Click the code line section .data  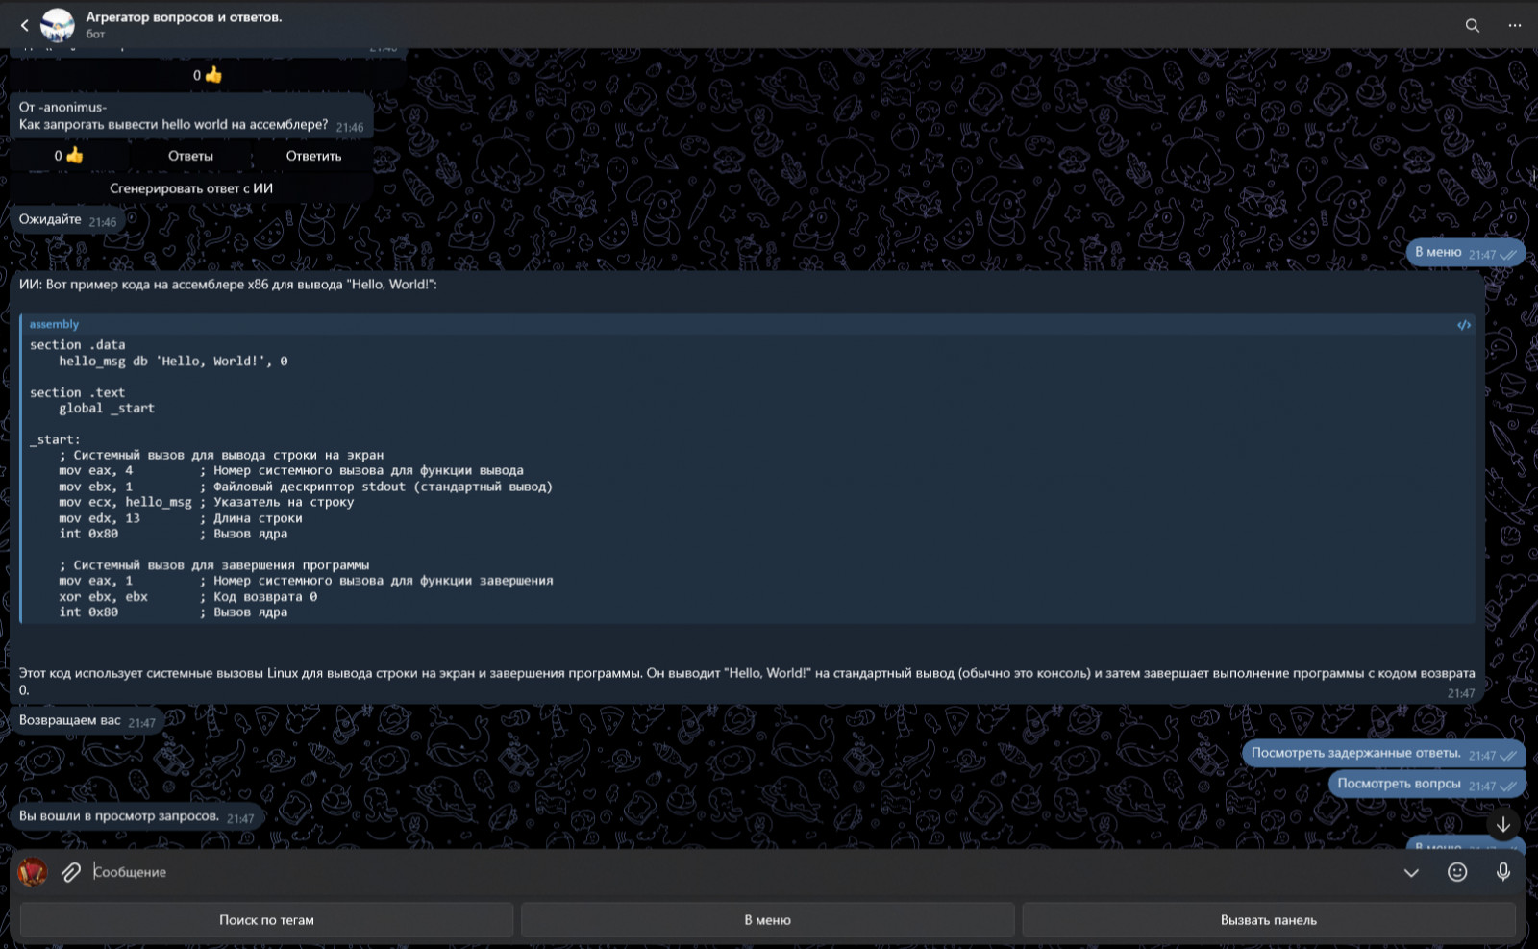click(x=77, y=345)
